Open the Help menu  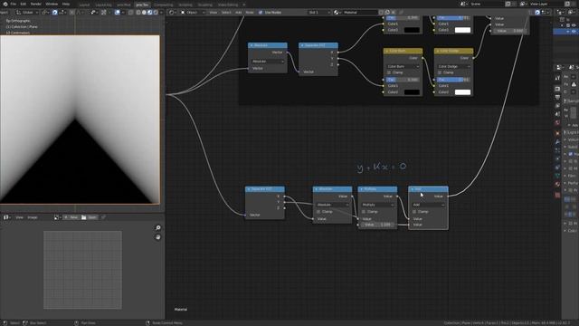[66, 4]
